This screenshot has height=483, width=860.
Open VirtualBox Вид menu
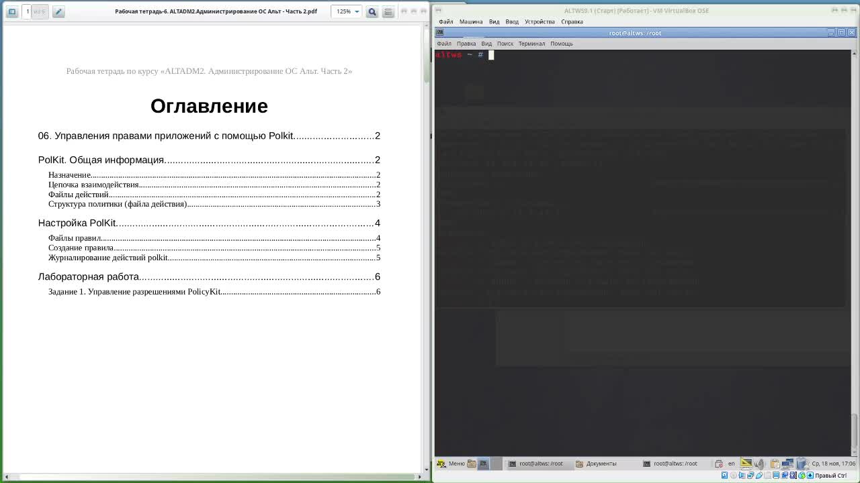(x=494, y=21)
